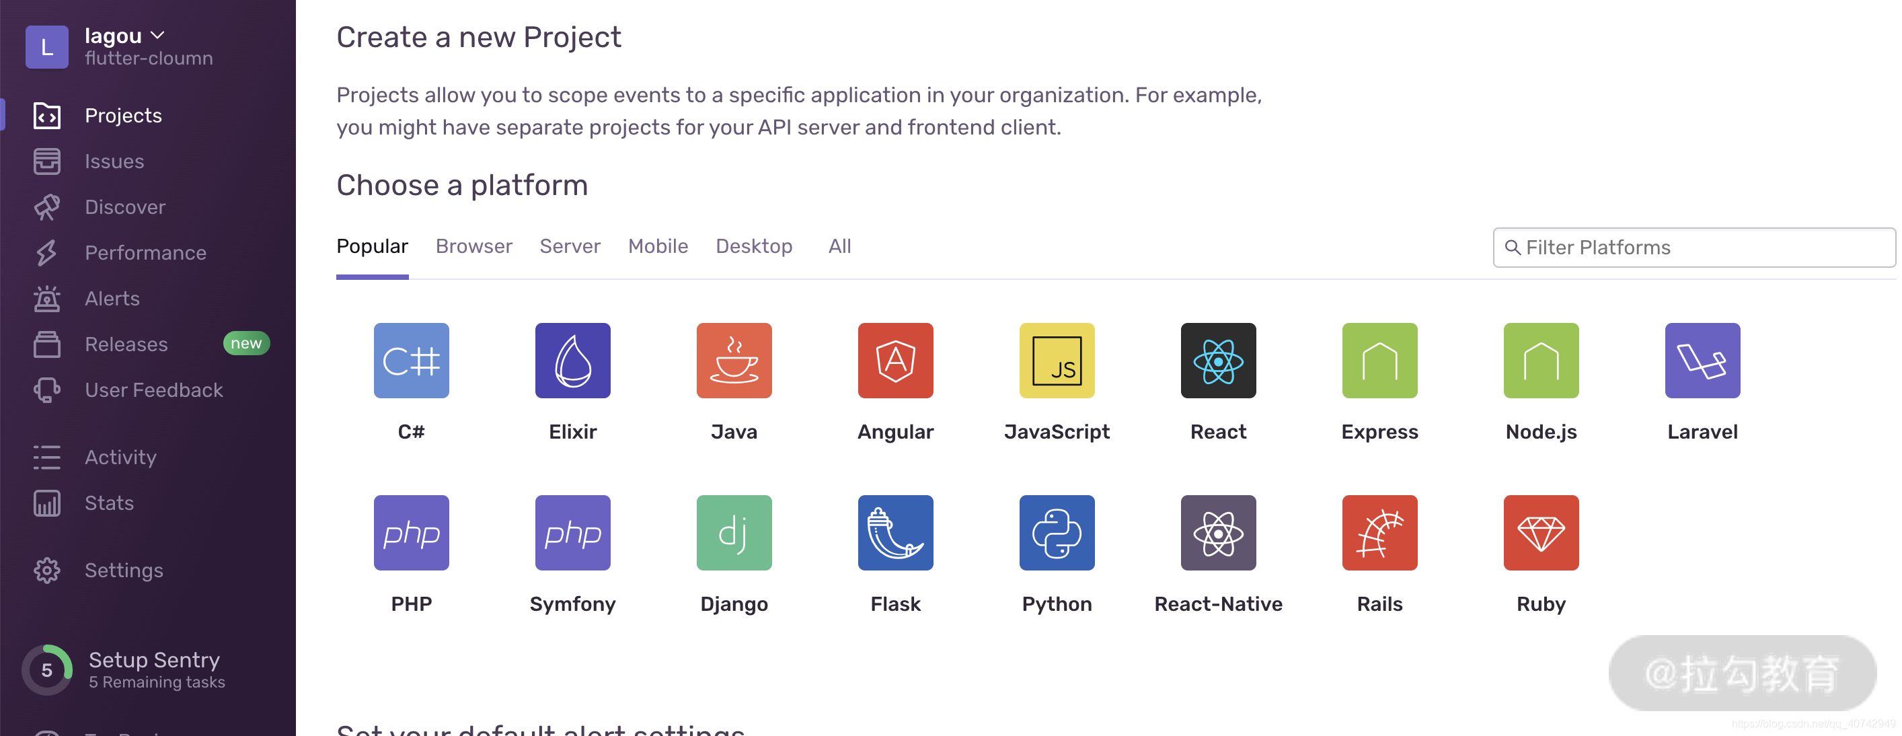Switch to the All platforms tab
This screenshot has height=736, width=1902.
(839, 246)
